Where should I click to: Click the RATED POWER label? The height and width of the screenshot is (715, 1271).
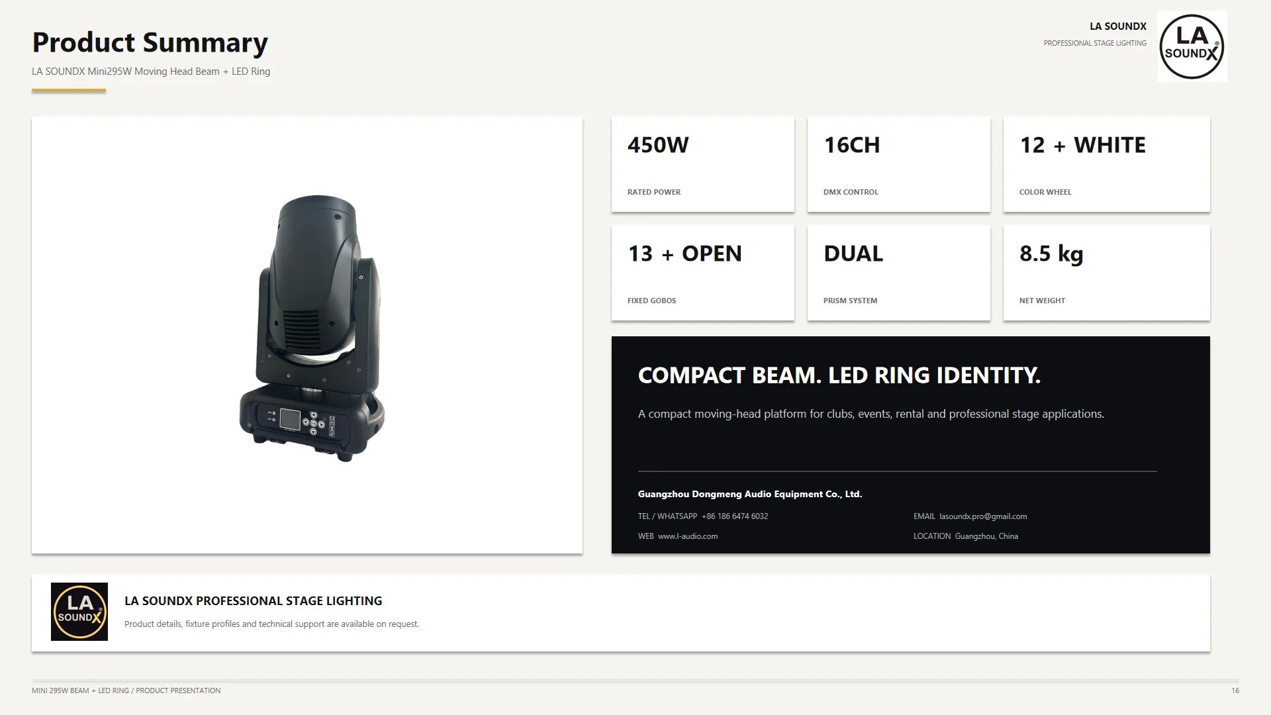[654, 192]
